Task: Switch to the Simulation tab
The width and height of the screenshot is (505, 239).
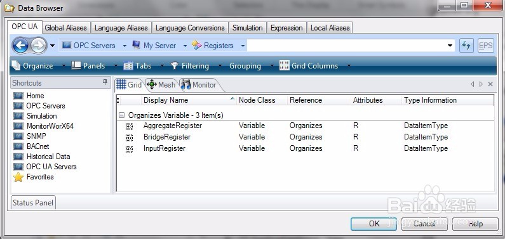Action: tap(247, 28)
